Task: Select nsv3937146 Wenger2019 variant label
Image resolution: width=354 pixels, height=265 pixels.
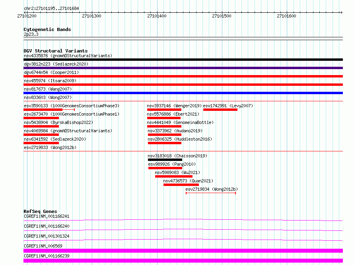Action: (x=174, y=106)
